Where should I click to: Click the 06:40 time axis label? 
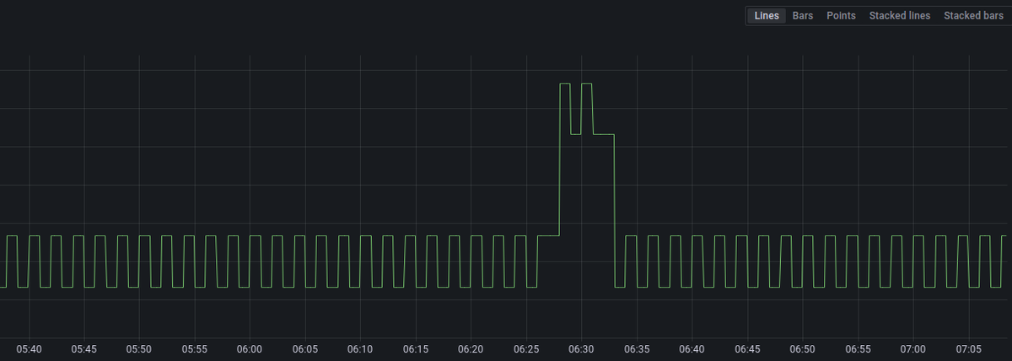point(692,349)
